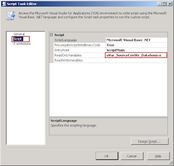Click the empty ReadWriteVariables value field
This screenshot has width=174, height=166.
[137, 60]
